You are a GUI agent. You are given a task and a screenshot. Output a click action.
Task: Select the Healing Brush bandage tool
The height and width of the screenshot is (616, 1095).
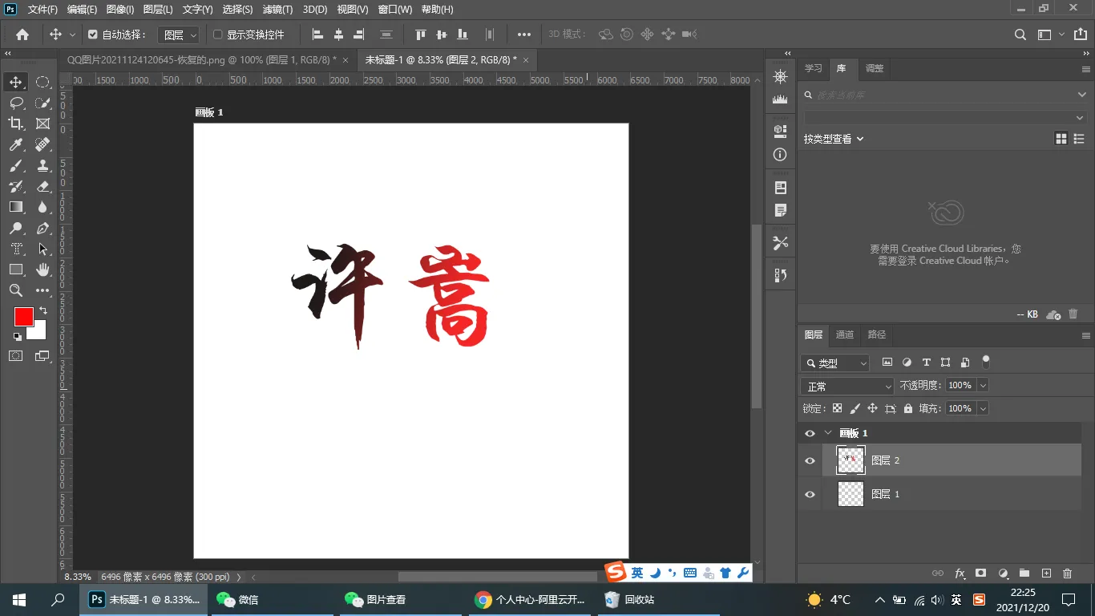point(42,144)
